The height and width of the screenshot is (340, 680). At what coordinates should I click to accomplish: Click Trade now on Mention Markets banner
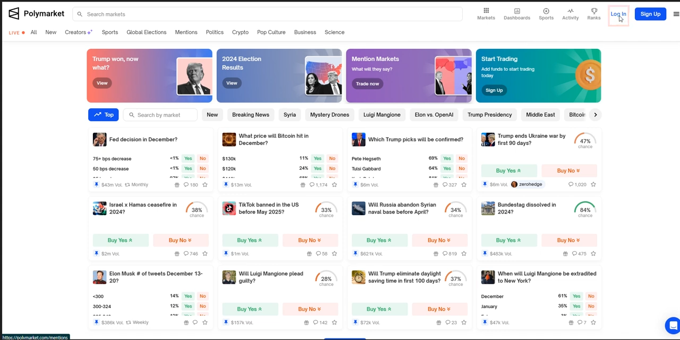pos(368,83)
